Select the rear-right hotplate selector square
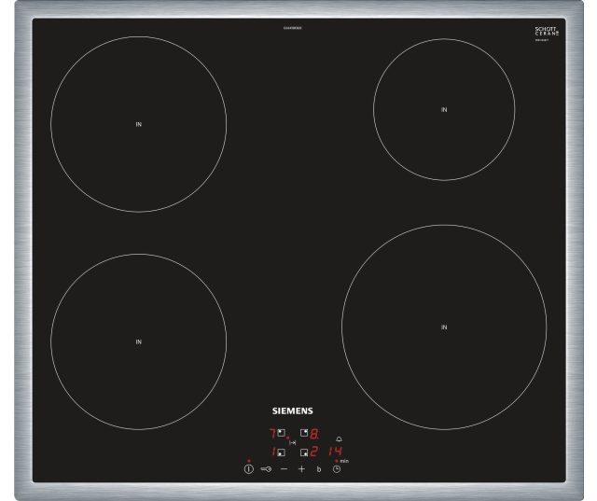This screenshot has width=597, height=501. click(304, 433)
